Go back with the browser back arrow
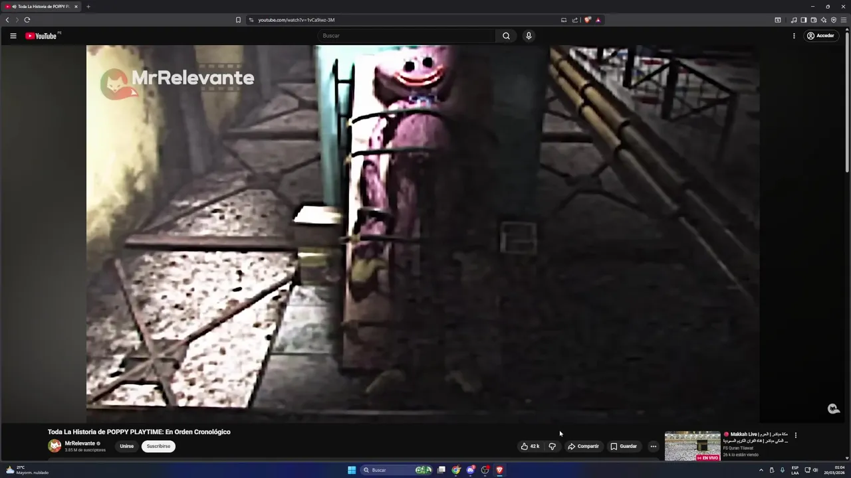The height and width of the screenshot is (478, 851). pos(7,20)
